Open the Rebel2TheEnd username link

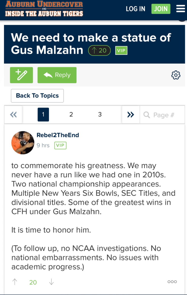coord(58,135)
